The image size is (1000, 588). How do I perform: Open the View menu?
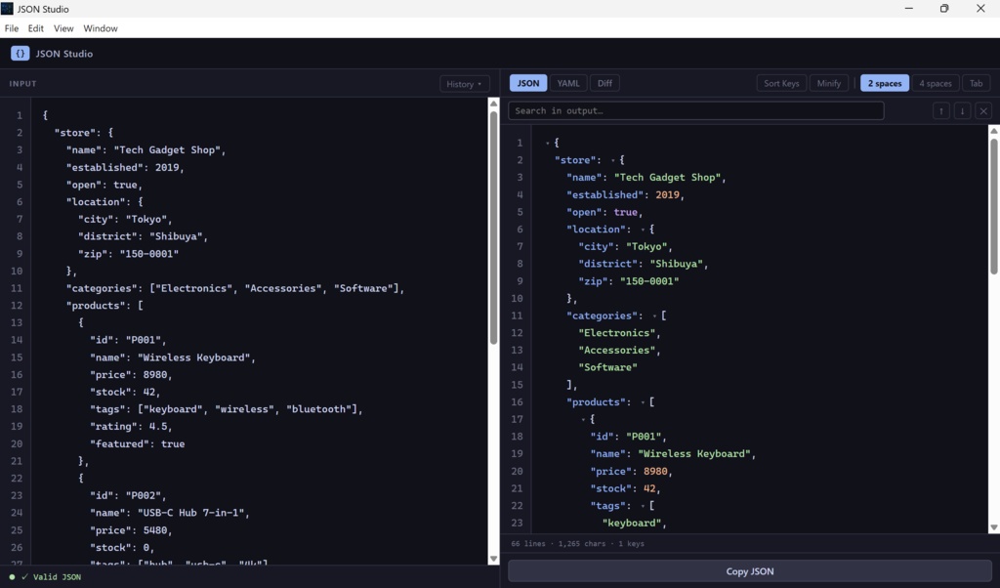[63, 28]
